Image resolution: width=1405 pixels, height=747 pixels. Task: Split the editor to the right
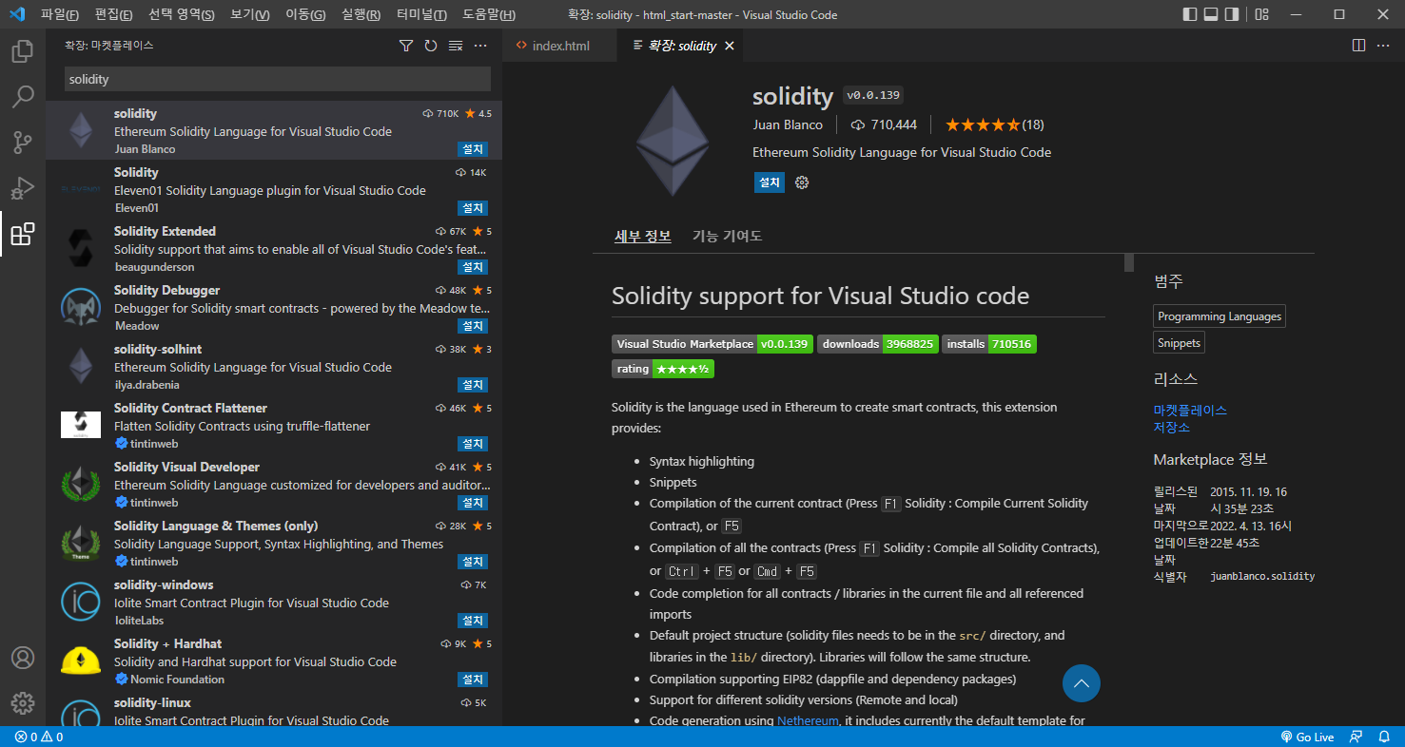pos(1359,46)
